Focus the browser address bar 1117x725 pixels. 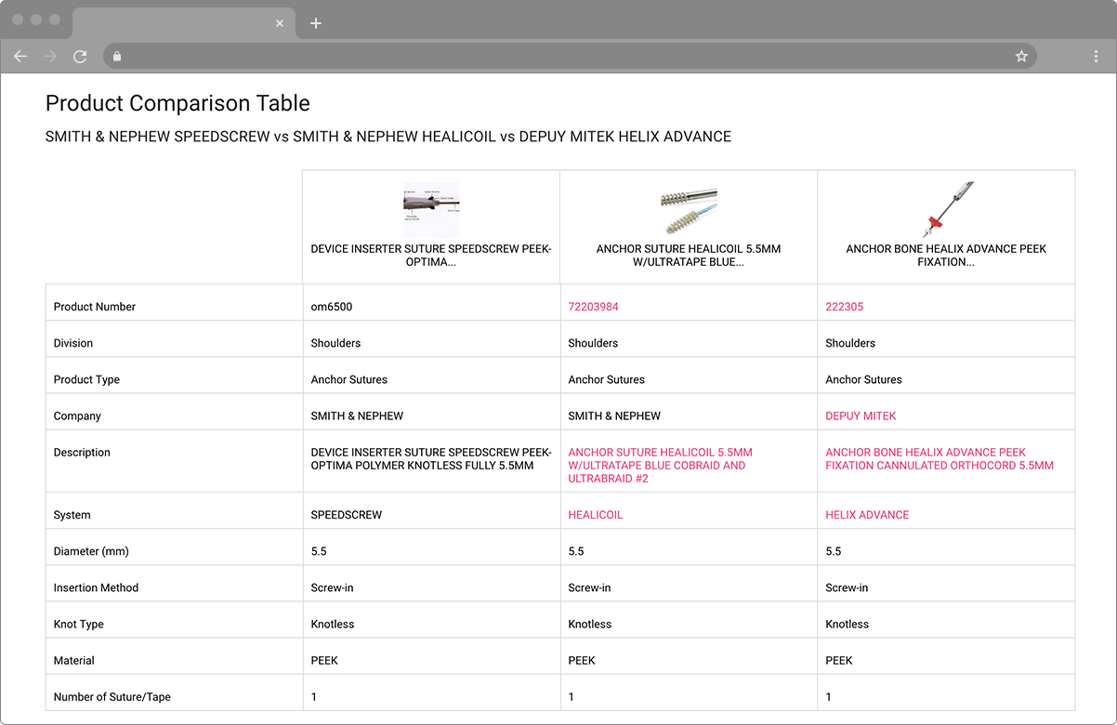[x=570, y=56]
